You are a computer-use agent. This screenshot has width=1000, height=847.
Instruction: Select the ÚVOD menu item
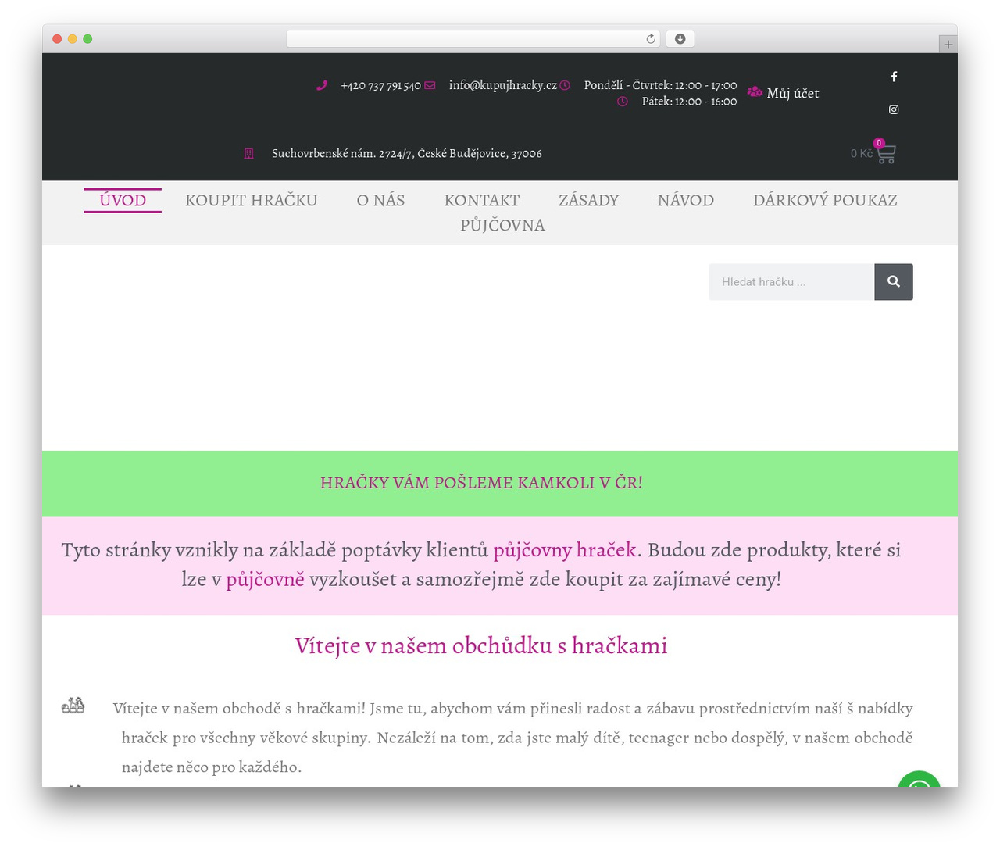tap(123, 200)
